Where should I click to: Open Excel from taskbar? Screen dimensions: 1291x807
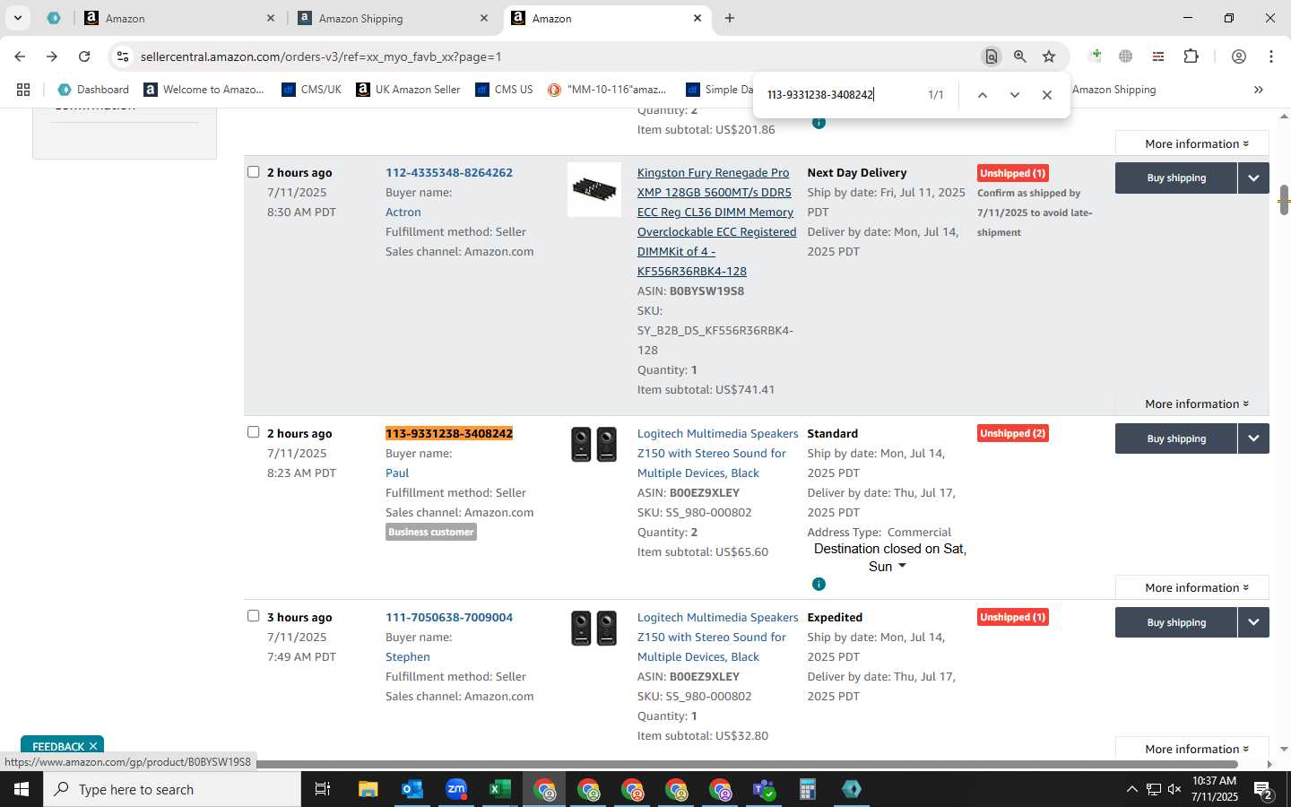pos(500,789)
